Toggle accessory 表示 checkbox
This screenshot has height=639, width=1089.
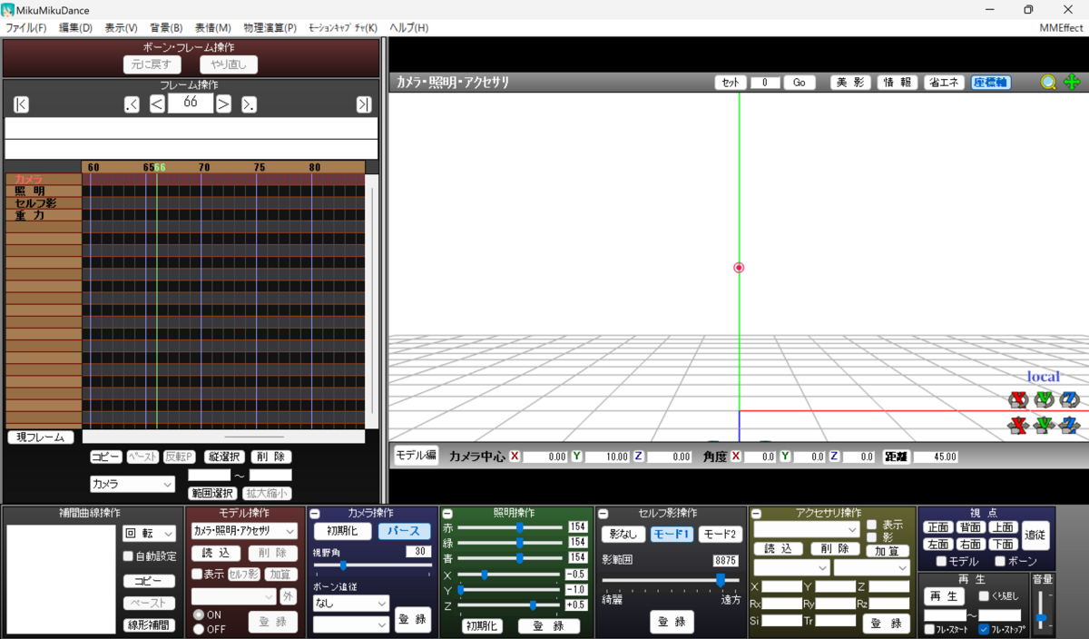point(871,525)
